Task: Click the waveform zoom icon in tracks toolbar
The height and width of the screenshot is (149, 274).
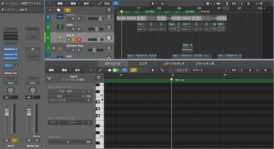Action: [x=219, y=3]
